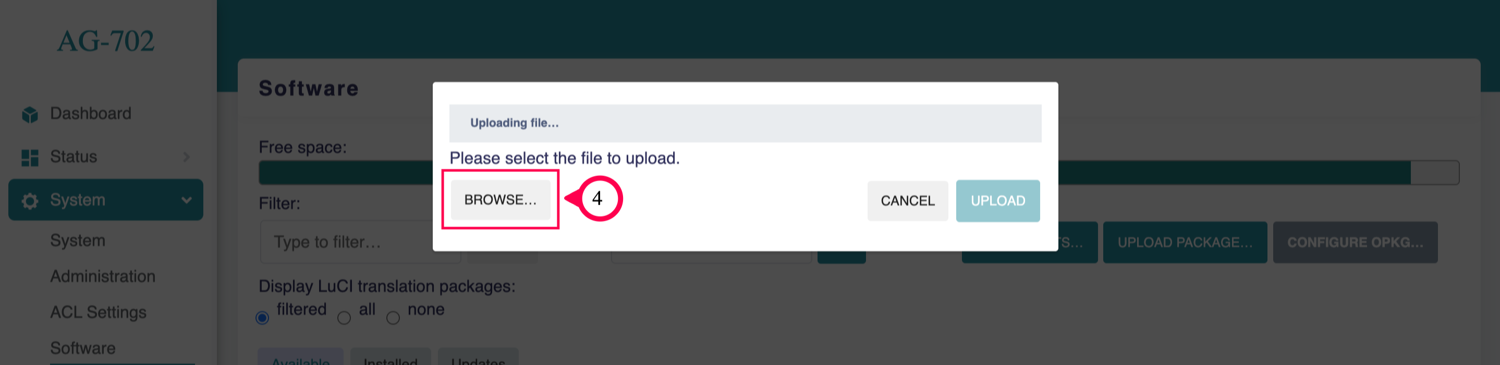Click the Browse button
The image size is (1500, 365).
click(x=500, y=200)
